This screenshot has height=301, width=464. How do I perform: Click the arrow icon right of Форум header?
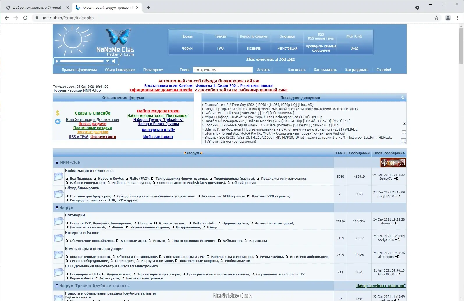pyautogui.click(x=202, y=153)
